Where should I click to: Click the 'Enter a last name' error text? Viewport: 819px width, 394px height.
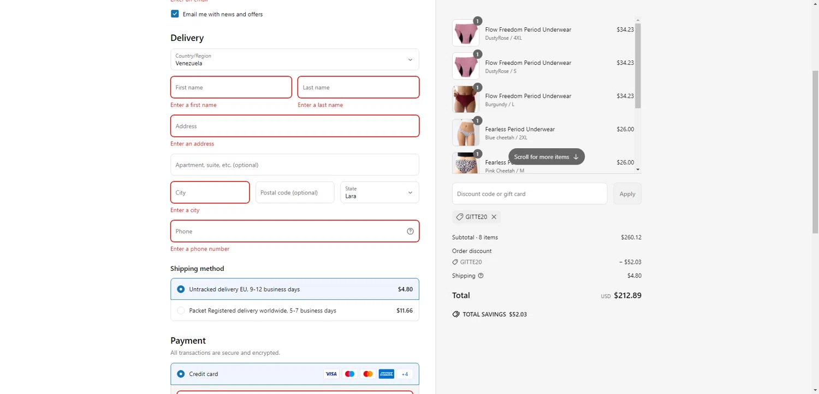tap(321, 105)
